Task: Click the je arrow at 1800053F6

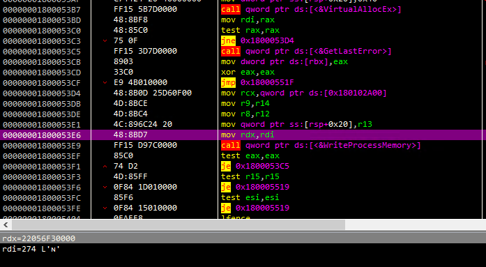Action: (105, 187)
